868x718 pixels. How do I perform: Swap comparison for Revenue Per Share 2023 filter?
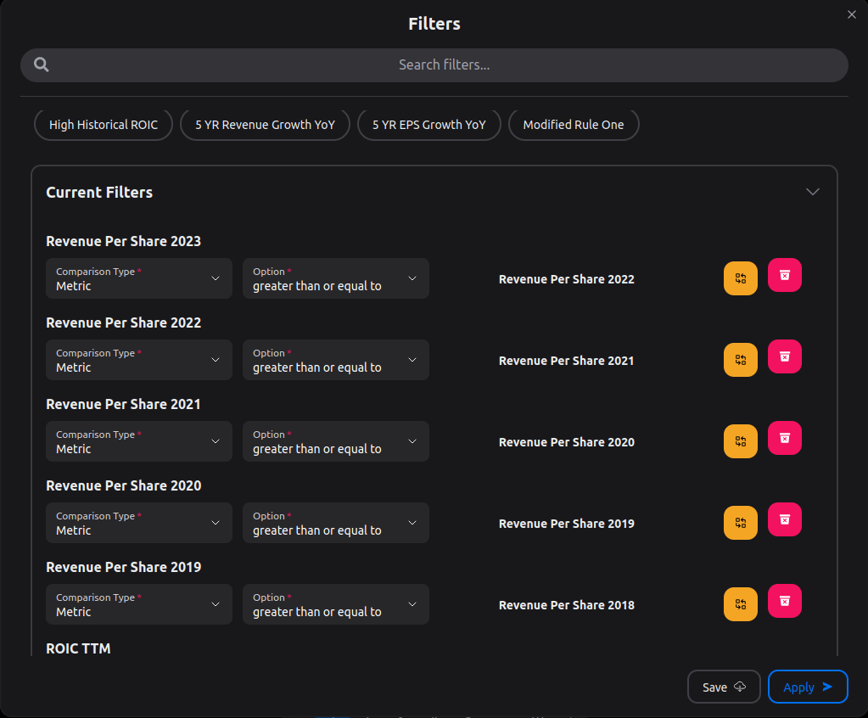(740, 278)
